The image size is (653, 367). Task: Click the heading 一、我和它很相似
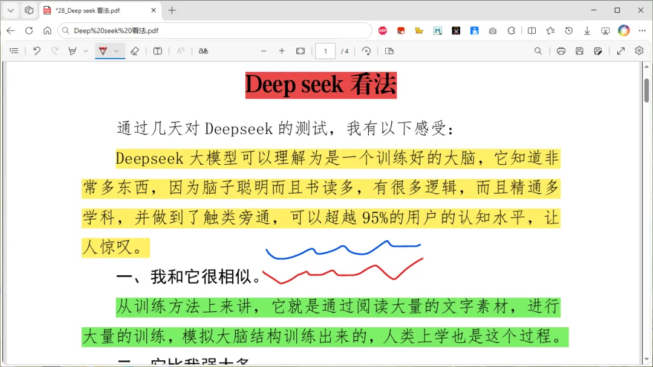(x=189, y=276)
